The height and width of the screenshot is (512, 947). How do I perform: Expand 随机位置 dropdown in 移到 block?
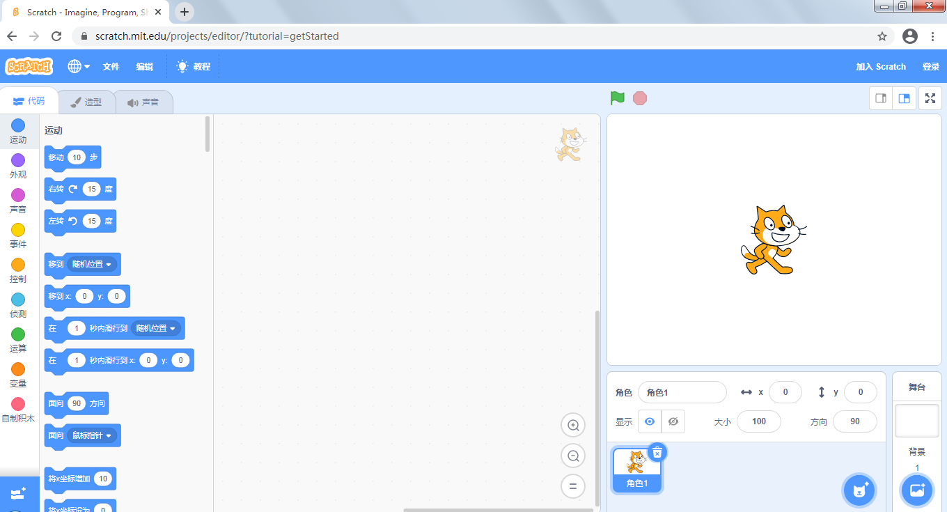click(x=92, y=264)
